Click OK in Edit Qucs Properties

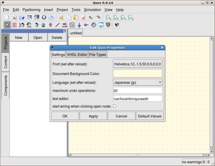[x=65, y=116]
